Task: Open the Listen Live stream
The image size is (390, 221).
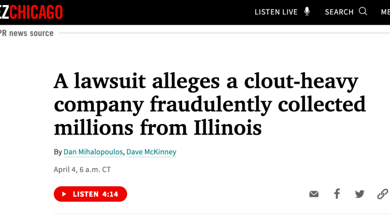Action: [x=276, y=12]
